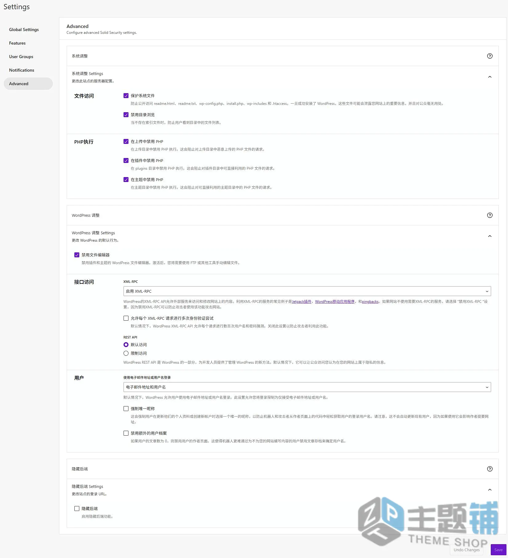Image resolution: width=508 pixels, height=558 pixels.
Task: Enable multiple XML-RPC authentication attempts checkbox
Action: [x=126, y=318]
